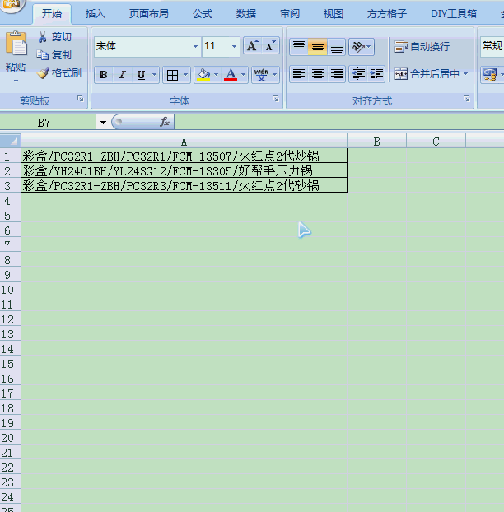This screenshot has height=512, width=504.
Task: Click the Copy (复制) button
Action: pos(54,55)
